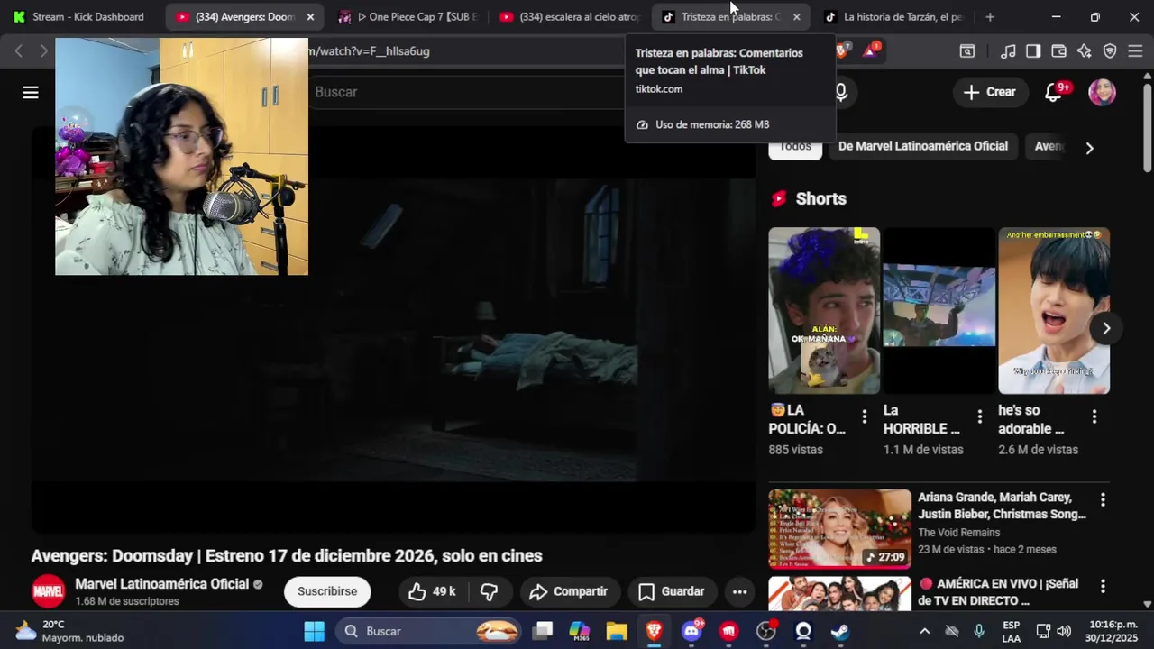Open more actions beside Guardar
1154x649 pixels.
(739, 591)
